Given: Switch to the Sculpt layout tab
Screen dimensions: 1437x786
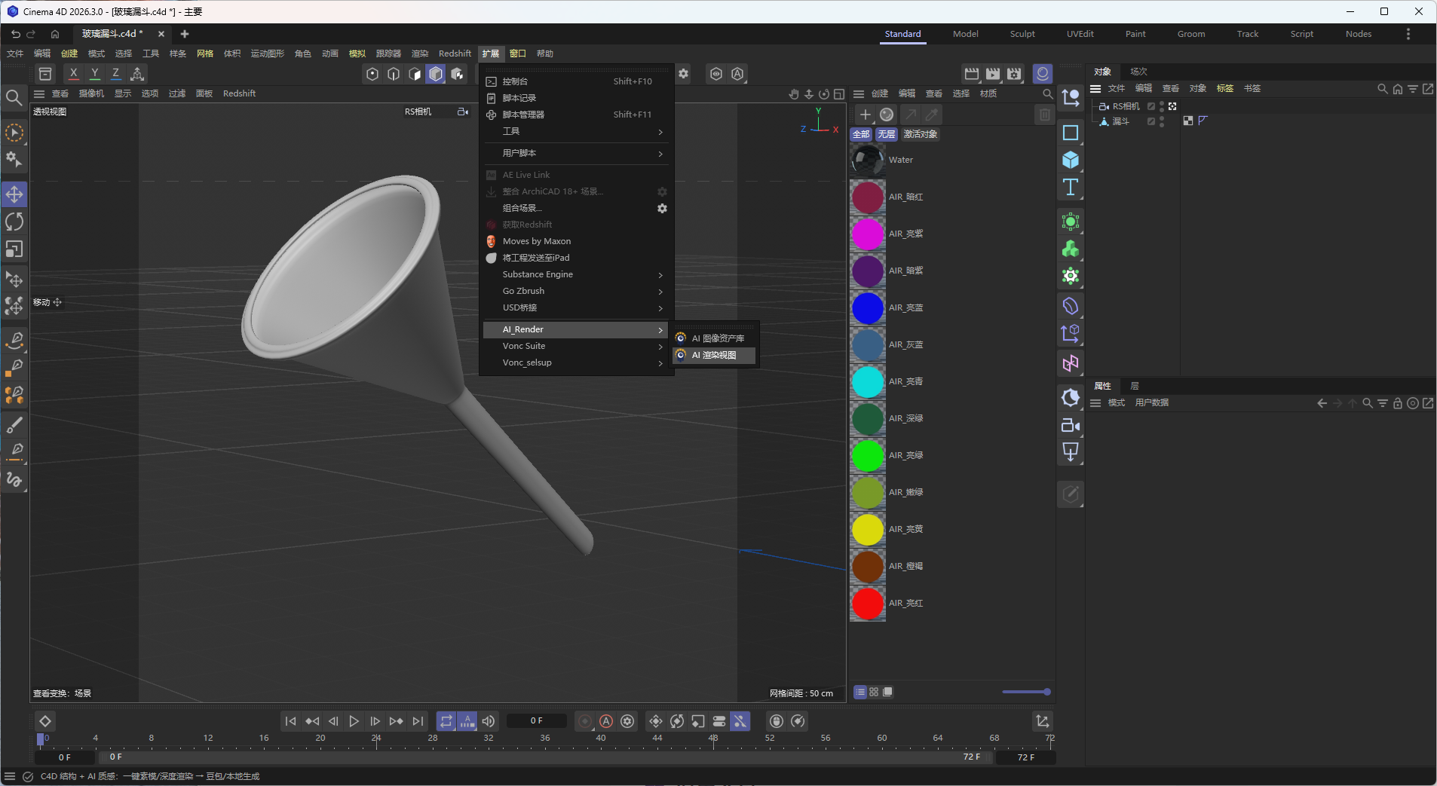Looking at the screenshot, I should [1022, 34].
